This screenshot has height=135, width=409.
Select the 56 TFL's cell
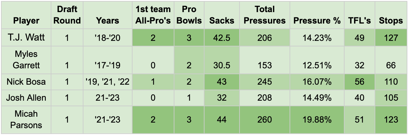coord(360,81)
